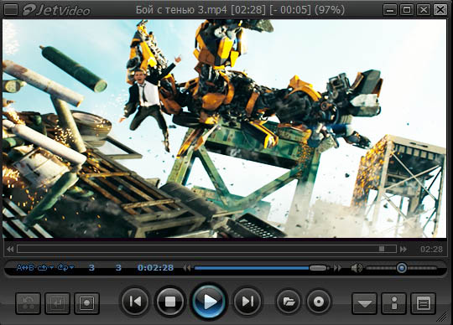Click the Play button
453x325 pixels.
[x=209, y=302]
